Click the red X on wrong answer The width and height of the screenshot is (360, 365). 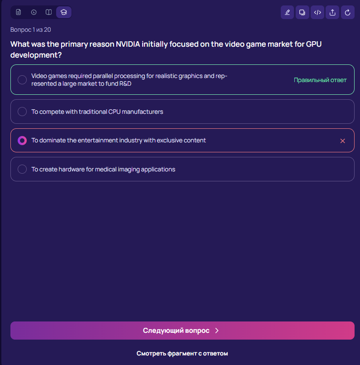tap(342, 141)
